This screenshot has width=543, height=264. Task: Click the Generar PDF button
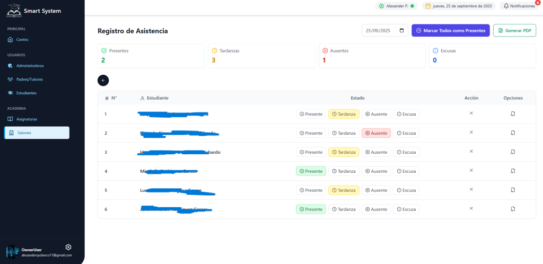tap(514, 31)
